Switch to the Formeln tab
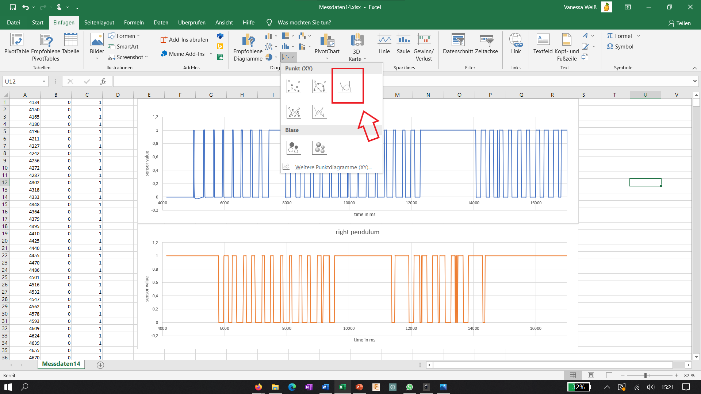 134,23
